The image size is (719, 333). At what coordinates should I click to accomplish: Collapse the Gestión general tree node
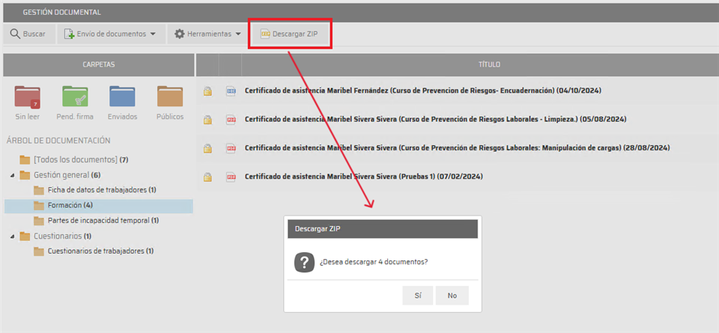tap(12, 175)
